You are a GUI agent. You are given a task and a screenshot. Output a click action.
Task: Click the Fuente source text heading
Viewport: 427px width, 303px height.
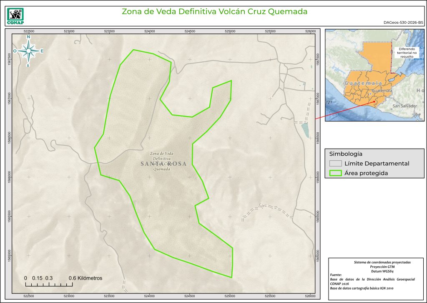coord(336,275)
